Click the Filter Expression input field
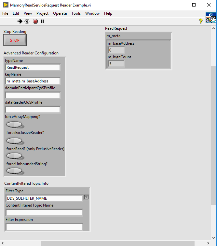This screenshot has height=246, width=217. coord(44,227)
